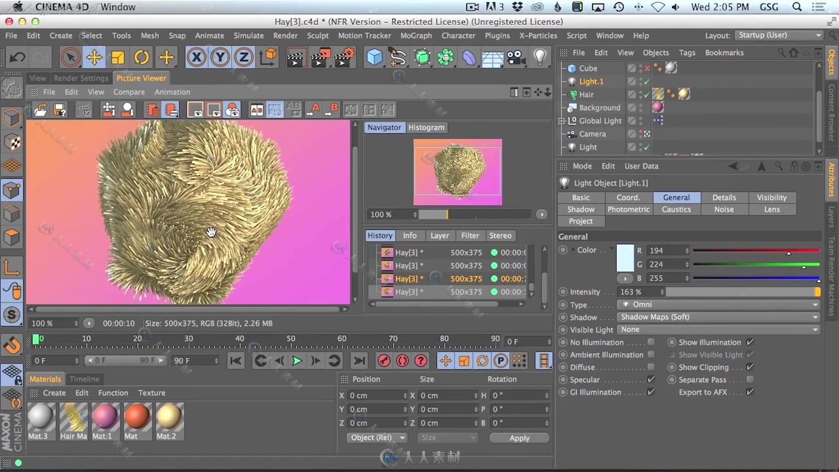This screenshot has height=472, width=839.
Task: Add a Cube primitive object
Action: click(374, 57)
